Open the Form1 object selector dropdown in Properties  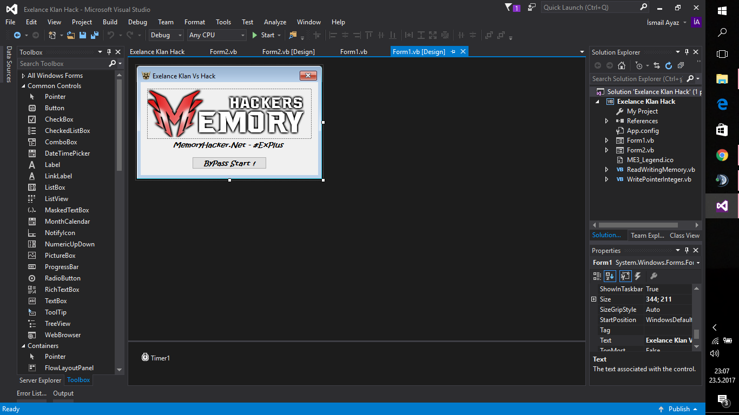click(x=698, y=263)
